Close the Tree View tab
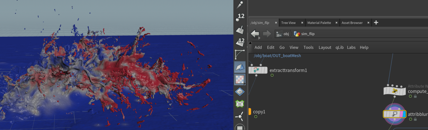This screenshot has height=130, width=428. tap(302, 23)
